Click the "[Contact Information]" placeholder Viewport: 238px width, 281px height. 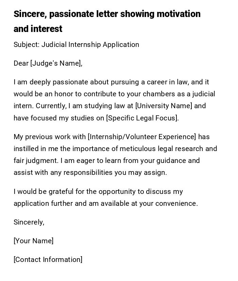coord(48,260)
